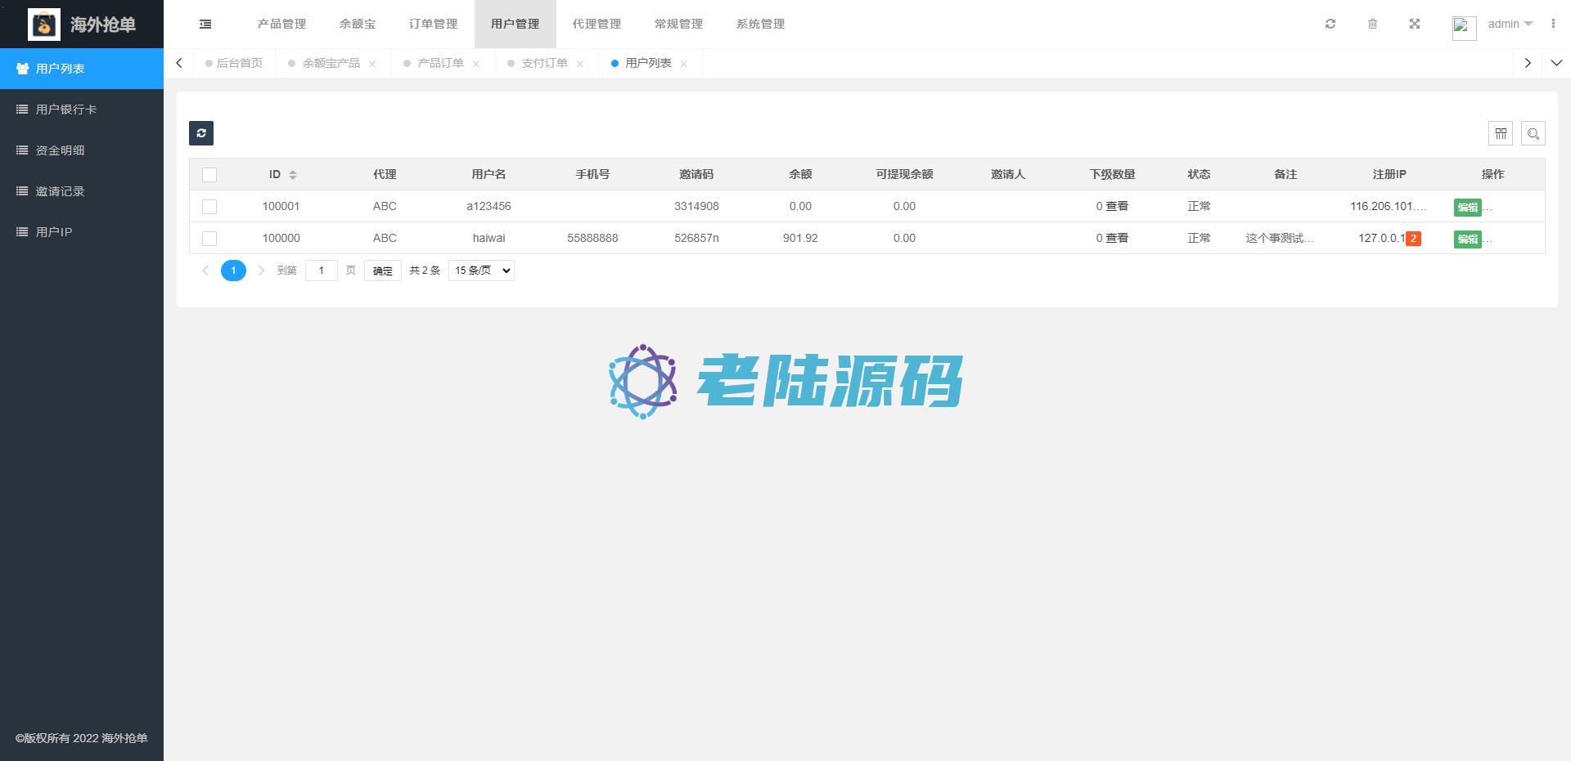Open the column filter grid icon
1571x761 pixels.
point(1501,133)
